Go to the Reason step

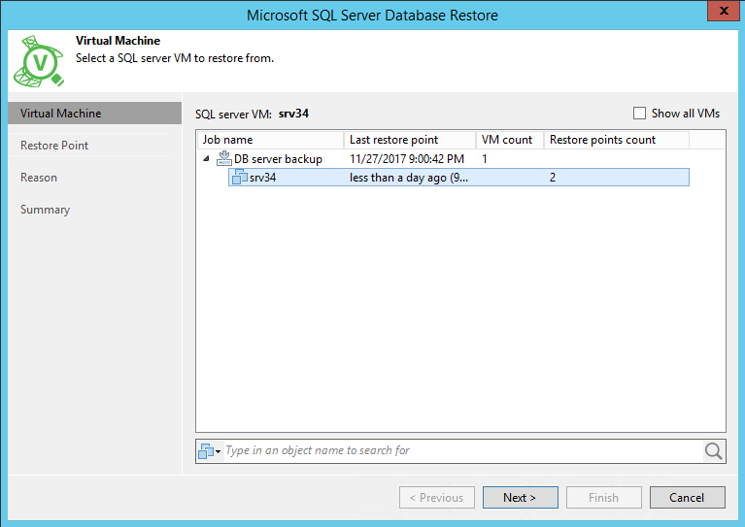39,178
